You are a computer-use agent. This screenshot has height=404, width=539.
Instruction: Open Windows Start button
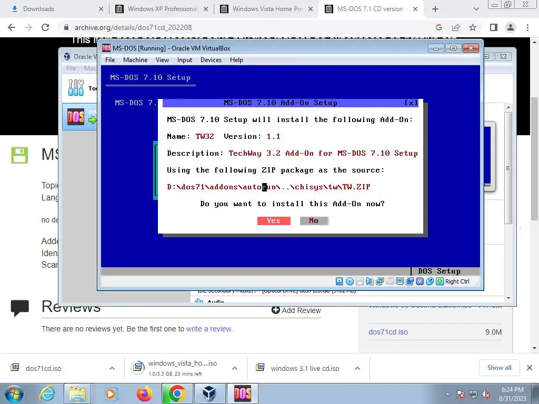14,393
